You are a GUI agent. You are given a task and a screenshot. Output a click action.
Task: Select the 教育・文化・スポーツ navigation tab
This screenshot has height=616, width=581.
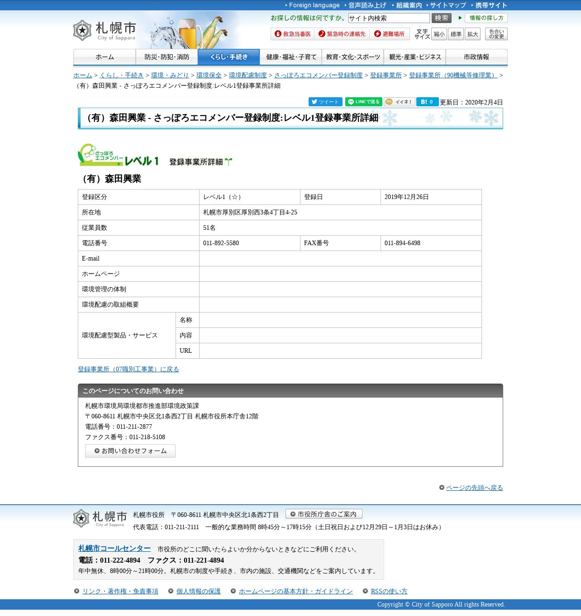(352, 57)
